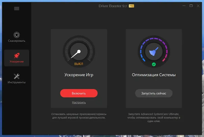Click the Ускорение Игр heading
The width and height of the screenshot is (204, 137).
[79, 75]
